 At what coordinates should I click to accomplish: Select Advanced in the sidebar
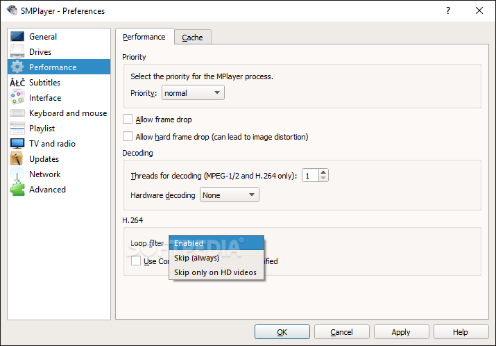pos(59,189)
